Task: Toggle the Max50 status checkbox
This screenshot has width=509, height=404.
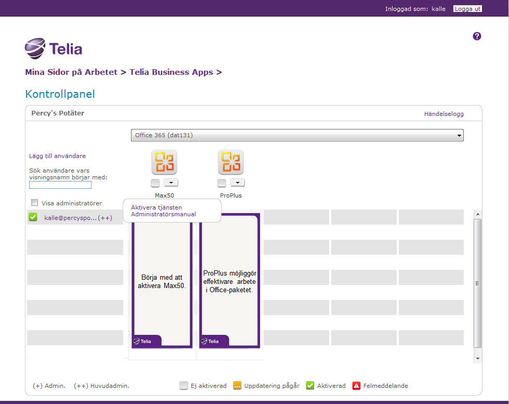Action: point(155,183)
